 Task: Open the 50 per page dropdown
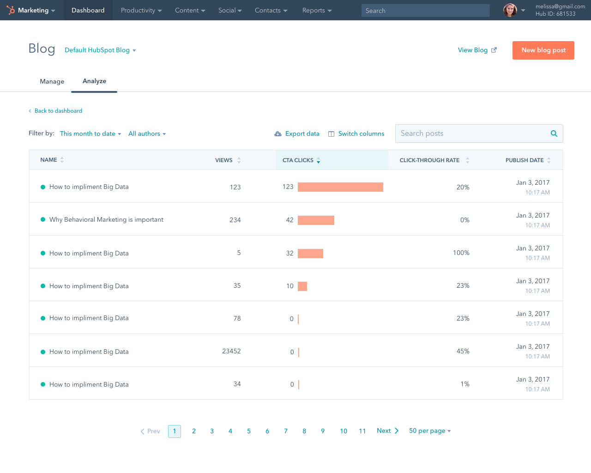(429, 431)
